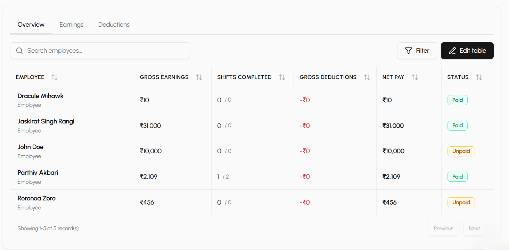Sort the Status column
The width and height of the screenshot is (509, 250).
[479, 77]
